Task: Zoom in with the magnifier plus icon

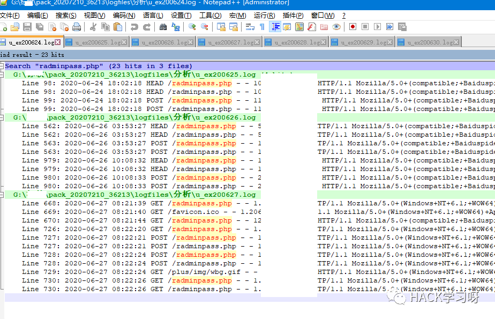Action: point(192,27)
